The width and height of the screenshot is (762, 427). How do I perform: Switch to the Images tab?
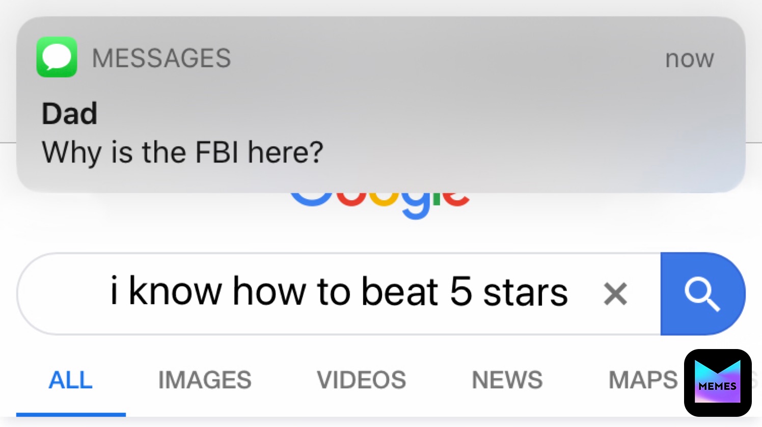[x=204, y=380]
